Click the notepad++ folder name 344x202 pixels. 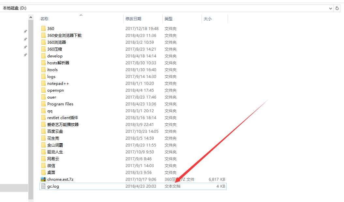click(x=58, y=84)
